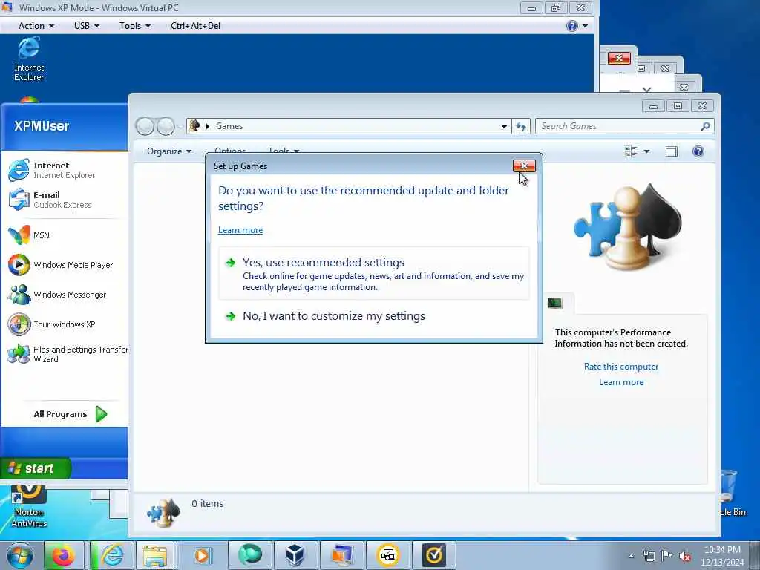Image resolution: width=760 pixels, height=570 pixels.
Task: Click the Games breadcrumb in the address bar
Action: point(229,126)
